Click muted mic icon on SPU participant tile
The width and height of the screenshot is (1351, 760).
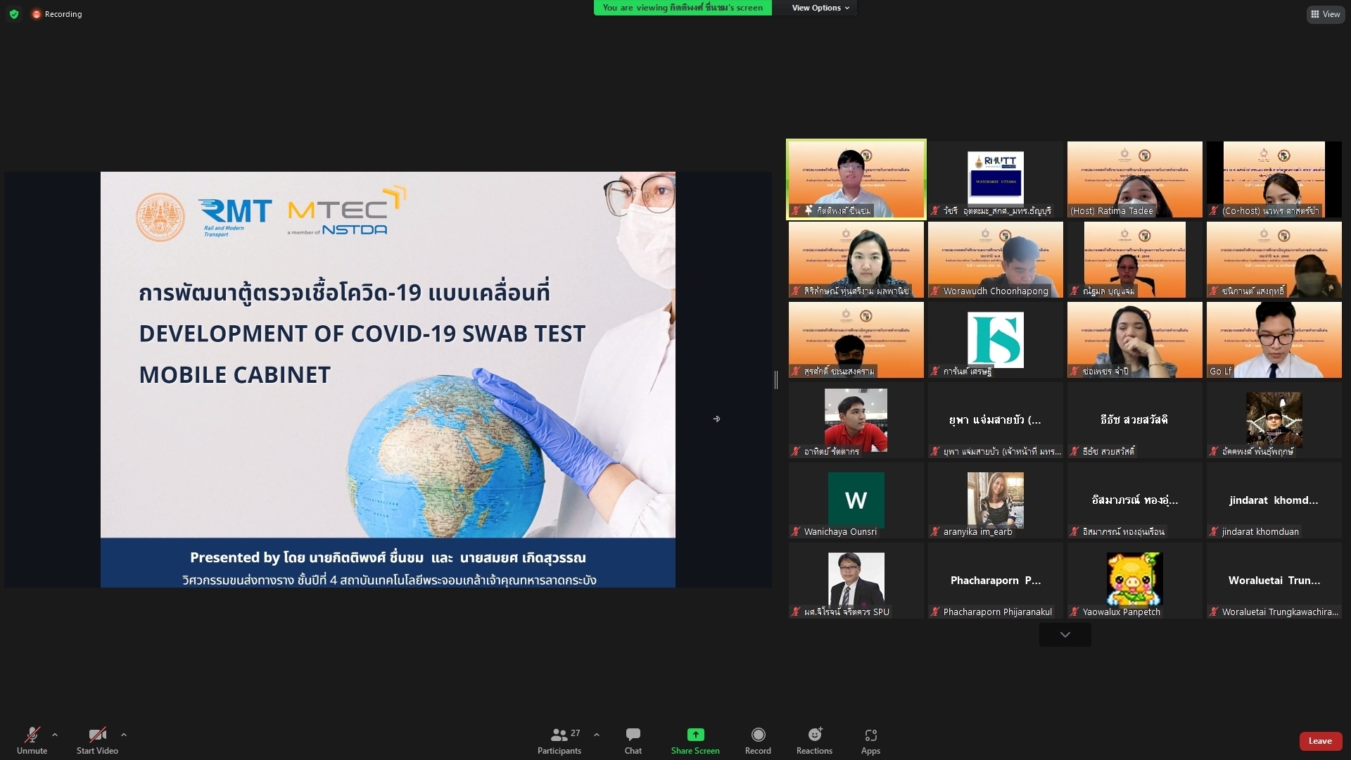[x=796, y=612]
